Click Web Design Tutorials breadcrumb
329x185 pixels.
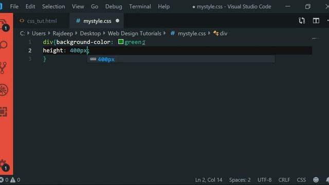[x=135, y=33]
